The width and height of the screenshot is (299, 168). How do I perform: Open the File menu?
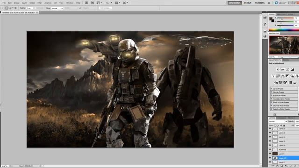(x=4, y=3)
